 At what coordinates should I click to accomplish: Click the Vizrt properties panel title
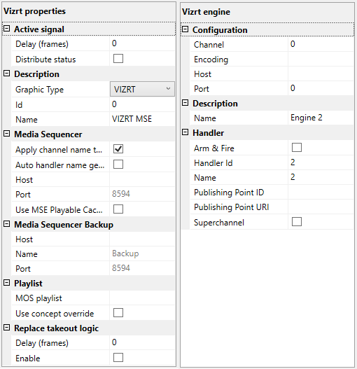click(x=34, y=11)
